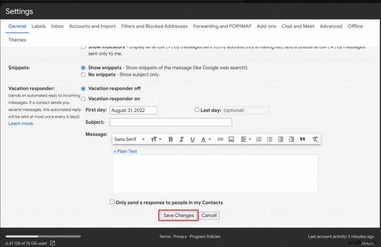The width and height of the screenshot is (381, 247).
Task: Open text alignment options
Action: click(x=246, y=139)
